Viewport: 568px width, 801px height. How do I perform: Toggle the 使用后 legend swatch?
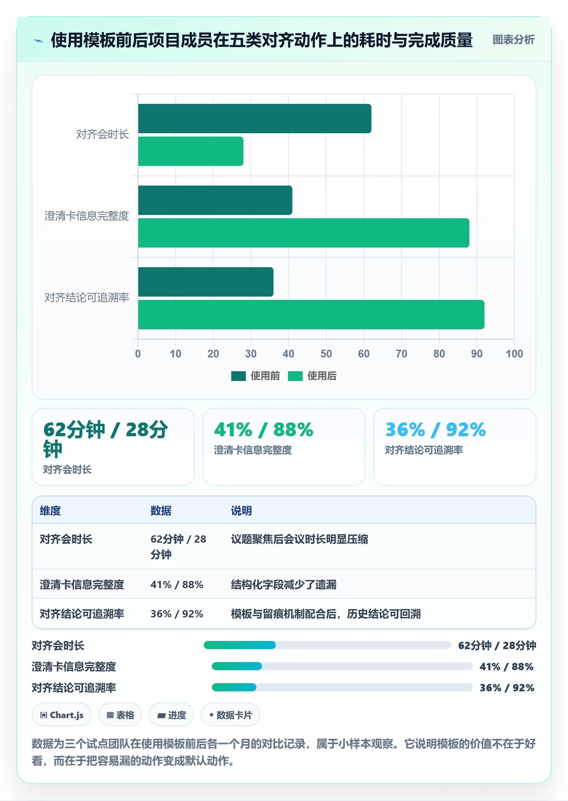tap(295, 376)
